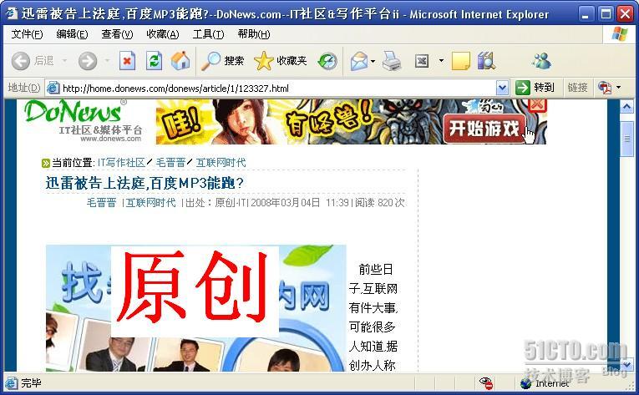
Task: Click the Back arrow icon
Action: (20, 61)
